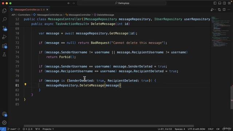Toggle the primary side bar layout

pos(215,3)
